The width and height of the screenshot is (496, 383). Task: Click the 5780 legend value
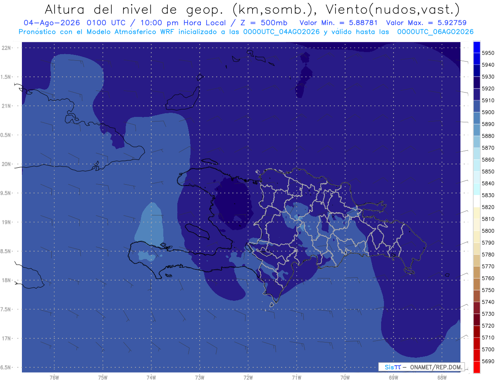click(x=488, y=255)
